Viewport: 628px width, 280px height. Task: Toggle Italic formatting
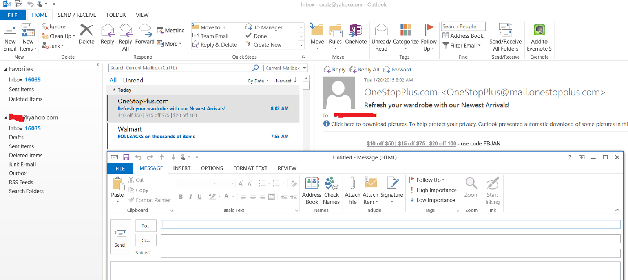(190, 197)
